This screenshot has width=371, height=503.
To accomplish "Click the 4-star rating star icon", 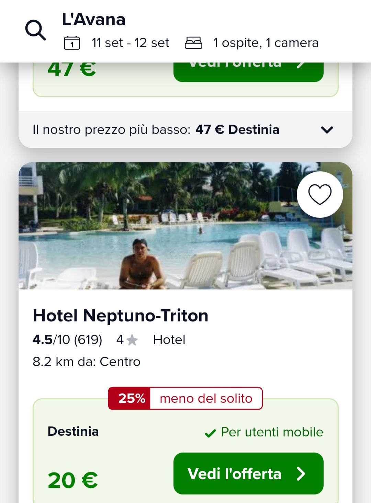I will [132, 340].
